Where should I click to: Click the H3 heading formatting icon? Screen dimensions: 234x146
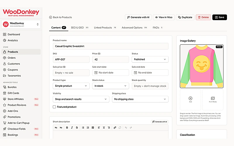[x=61, y=128]
